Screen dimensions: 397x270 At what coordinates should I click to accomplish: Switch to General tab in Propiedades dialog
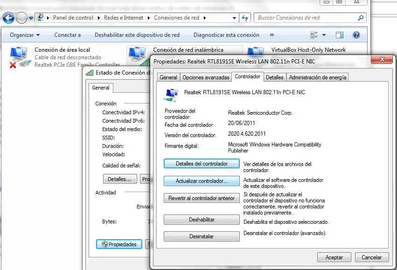click(x=168, y=77)
